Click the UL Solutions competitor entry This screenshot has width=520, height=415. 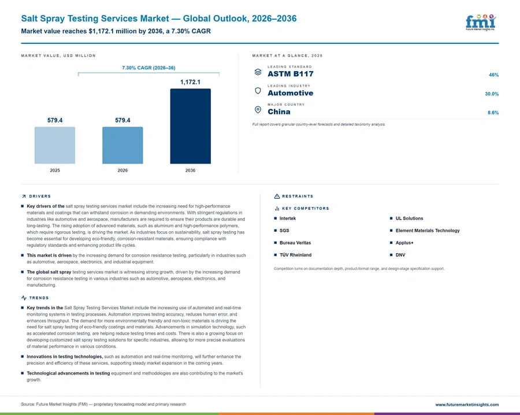coord(409,218)
